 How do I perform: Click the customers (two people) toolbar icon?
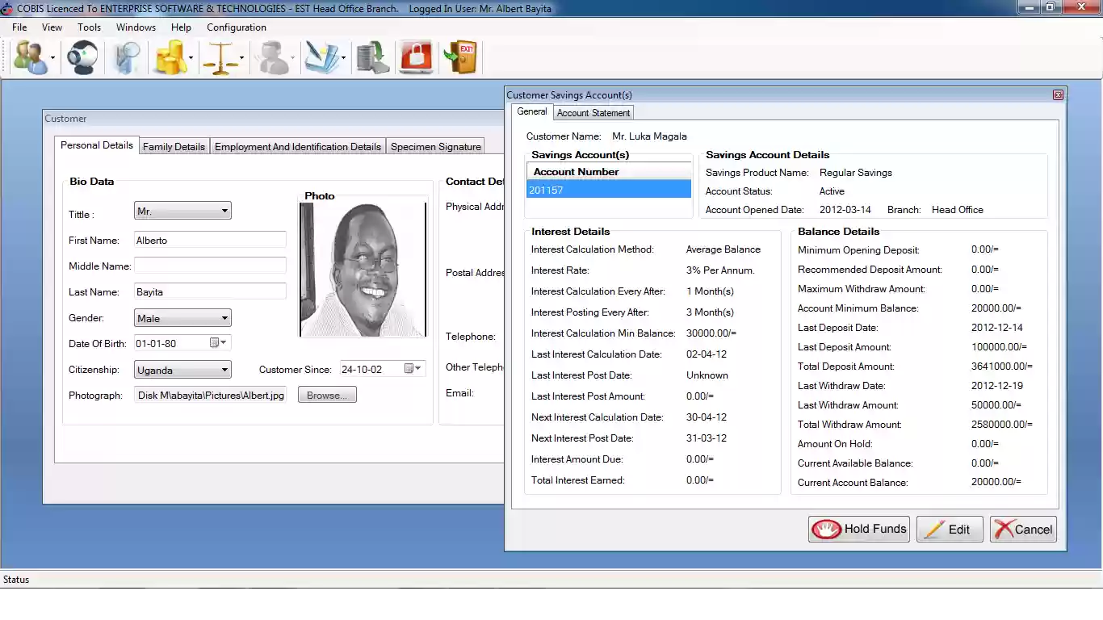(x=29, y=57)
